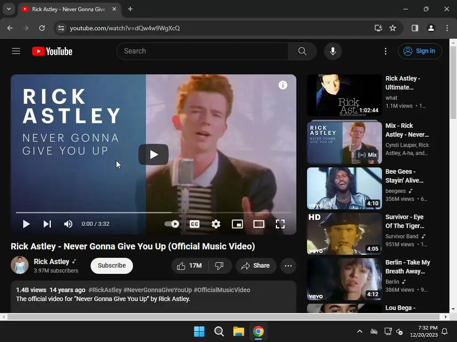Open the Mix - Rick Astley playlist thumbnail
Viewport: 457px width, 342px height.
click(x=344, y=143)
